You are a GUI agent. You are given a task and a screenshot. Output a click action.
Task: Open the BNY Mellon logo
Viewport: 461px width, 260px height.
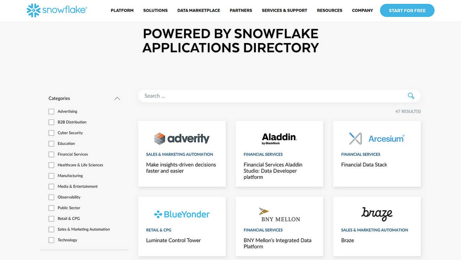click(x=279, y=214)
